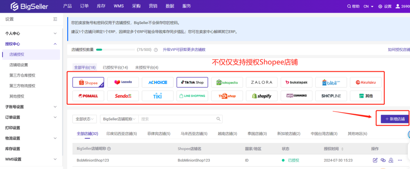The height and width of the screenshot is (169, 410).
Task: Click the help icon beside BigSeller店铺昵称 header
Action: [x=109, y=149]
